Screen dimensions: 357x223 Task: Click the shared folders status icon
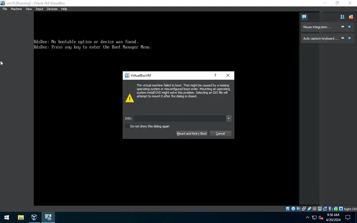[x=315, y=209]
